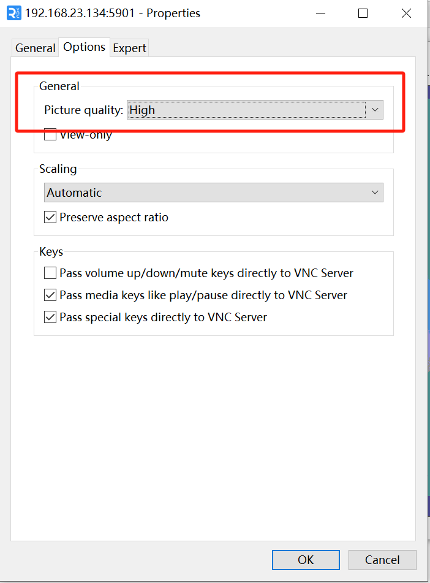This screenshot has width=430, height=583.
Task: Click the Picture quality label text
Action: pos(84,110)
